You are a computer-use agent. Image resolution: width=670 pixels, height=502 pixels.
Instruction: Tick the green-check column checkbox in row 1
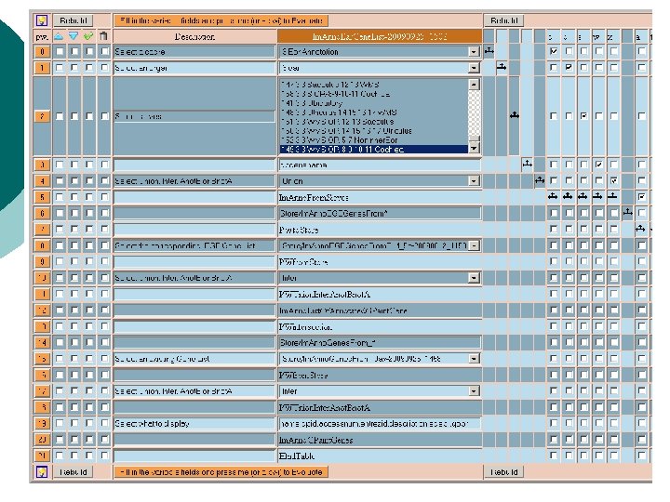[x=89, y=68]
